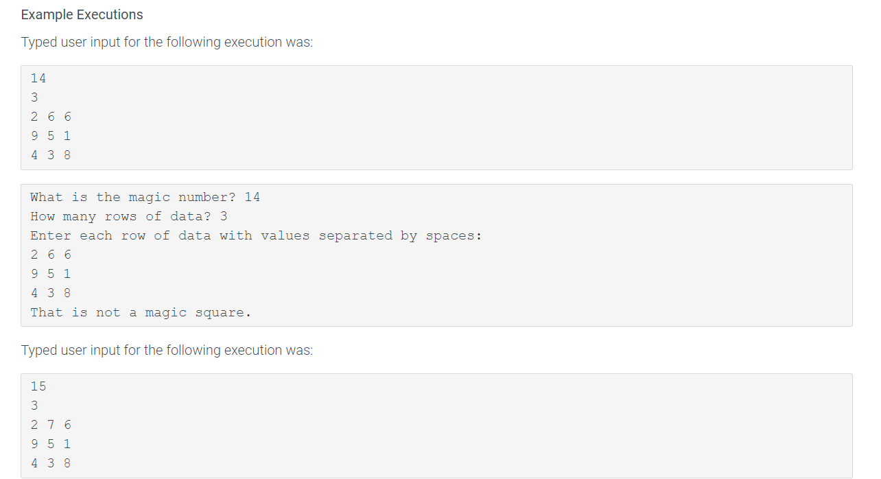Click the 3 below 14 in the first block
The width and height of the screenshot is (881, 479).
point(34,97)
